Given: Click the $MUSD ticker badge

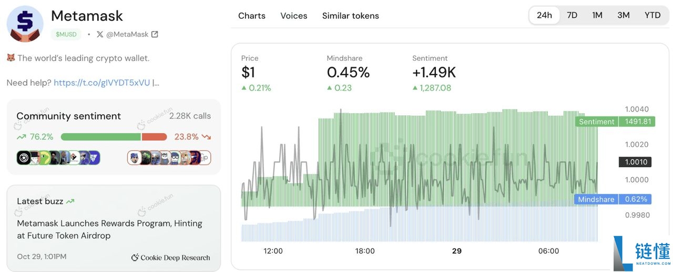Looking at the screenshot, I should 66,35.
